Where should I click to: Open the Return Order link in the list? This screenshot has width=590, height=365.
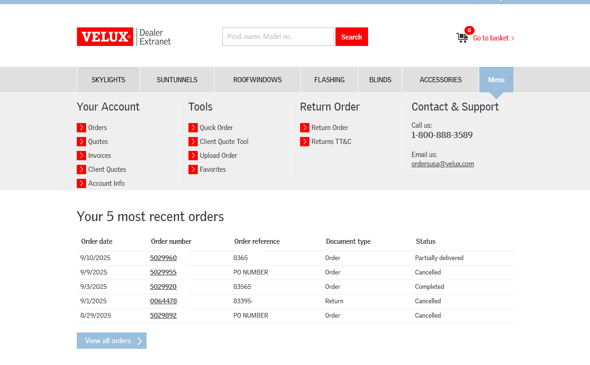330,128
